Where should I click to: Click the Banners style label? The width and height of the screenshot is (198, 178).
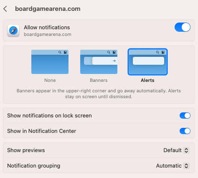click(x=99, y=80)
